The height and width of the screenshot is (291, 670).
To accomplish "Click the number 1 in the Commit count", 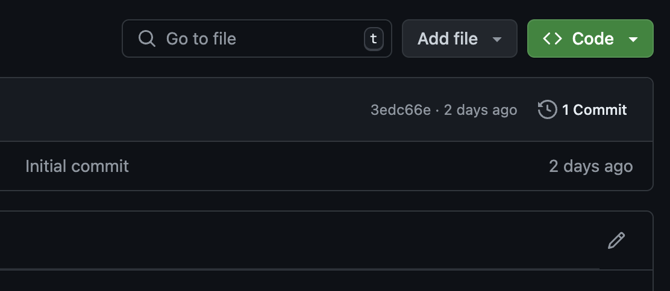I will pos(566,110).
